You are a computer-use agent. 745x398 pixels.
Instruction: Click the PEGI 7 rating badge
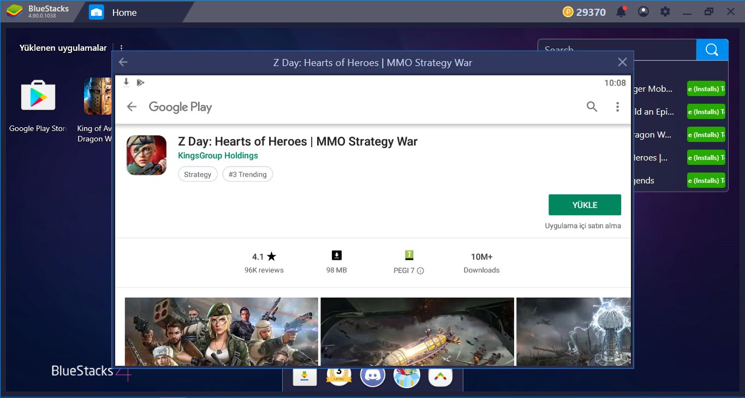click(x=409, y=255)
